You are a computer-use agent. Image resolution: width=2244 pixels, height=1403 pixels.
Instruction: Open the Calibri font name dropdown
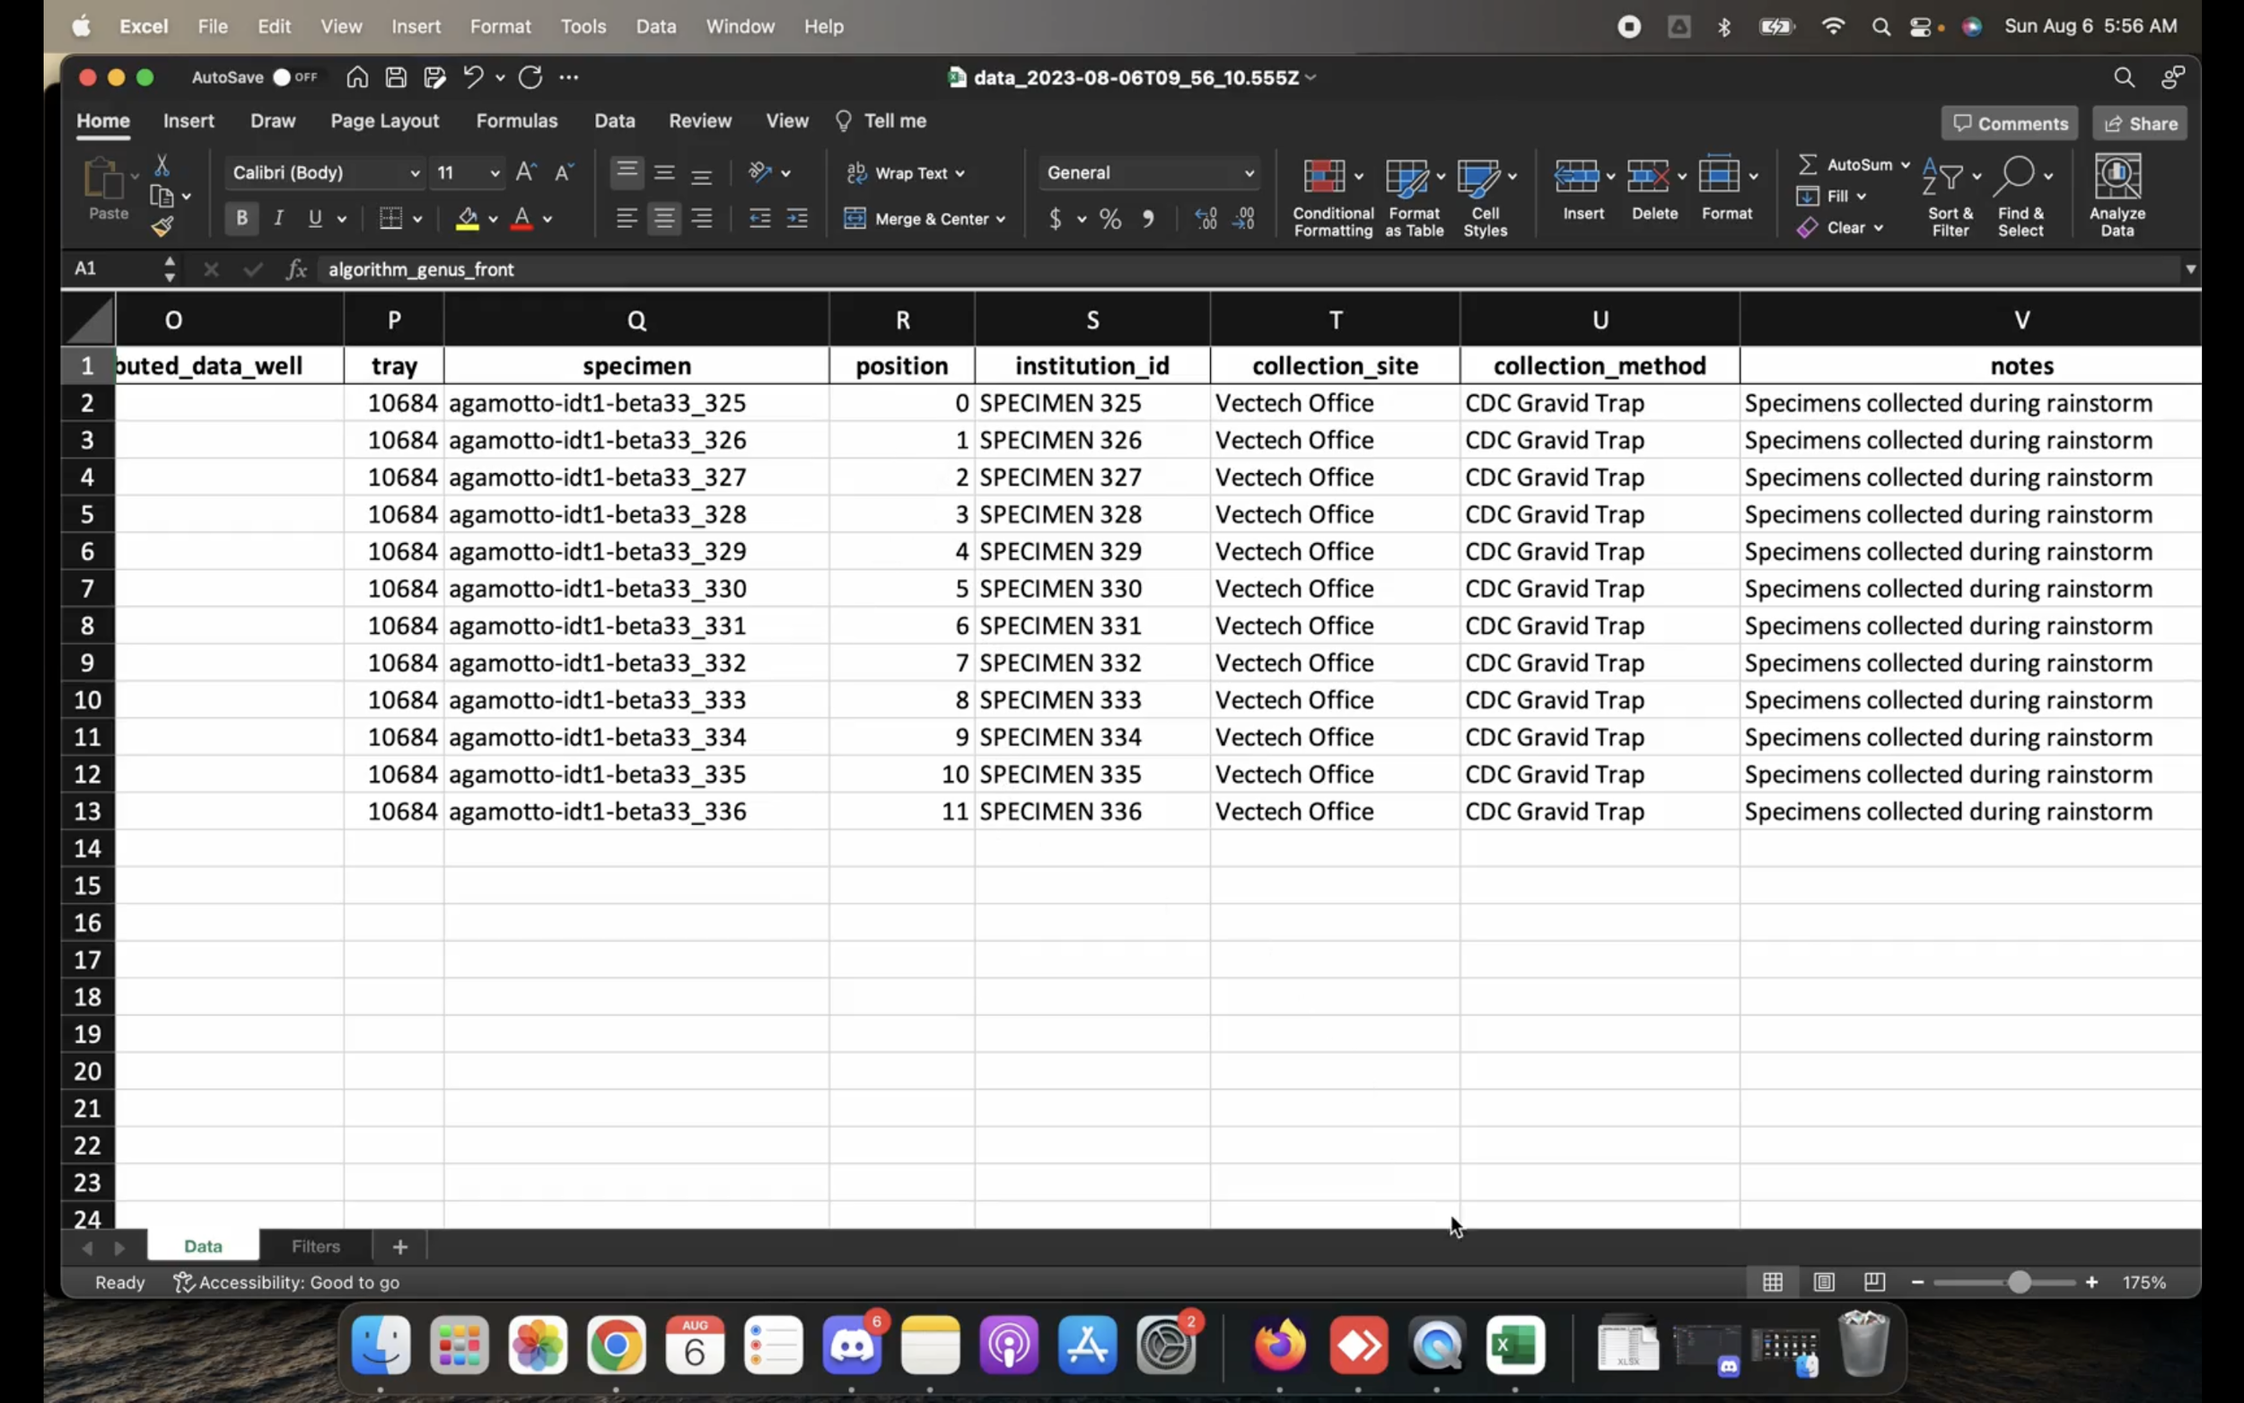[x=414, y=172]
